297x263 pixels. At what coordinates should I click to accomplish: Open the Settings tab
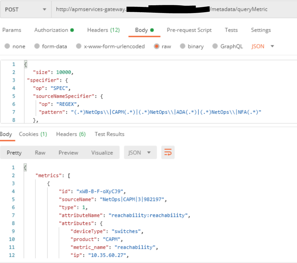[261, 30]
